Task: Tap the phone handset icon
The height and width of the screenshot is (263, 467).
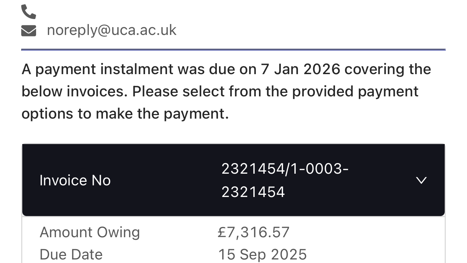Action: (x=29, y=12)
